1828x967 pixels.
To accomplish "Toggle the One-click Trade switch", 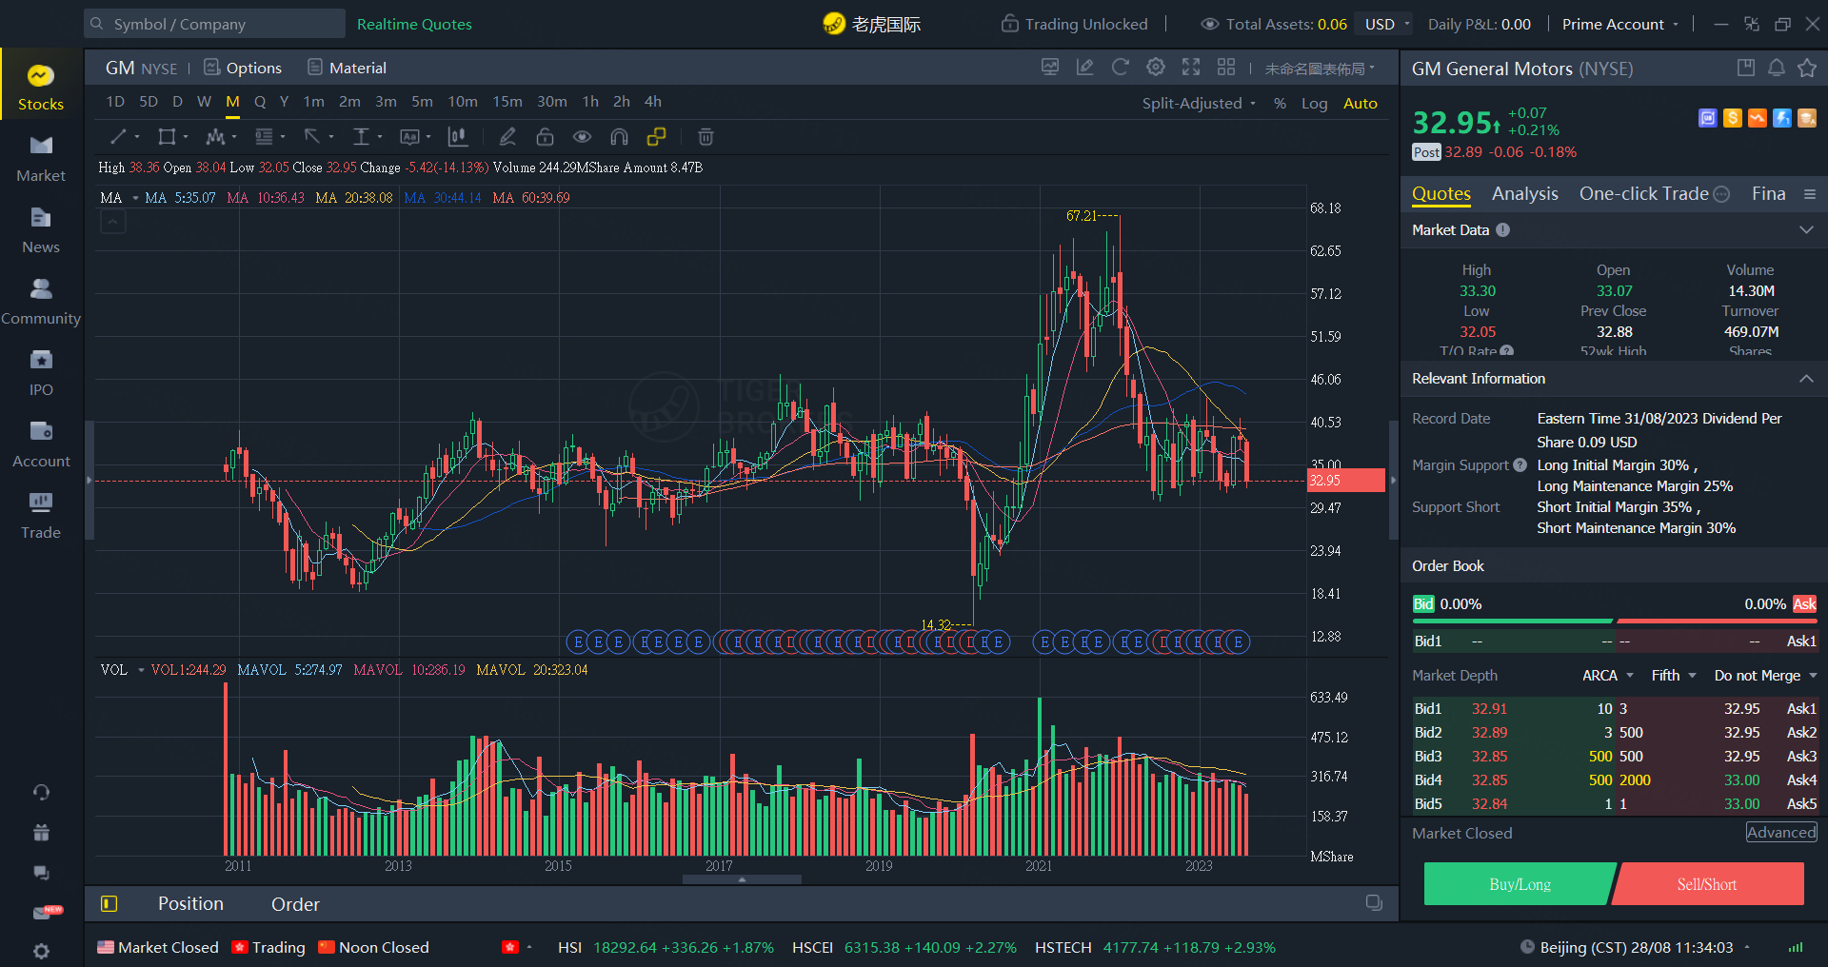I will point(1721,194).
